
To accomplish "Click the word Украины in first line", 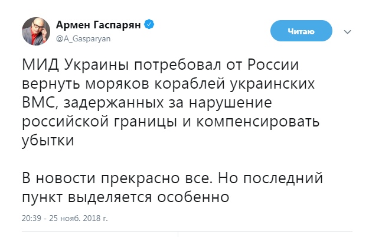I will point(96,65).
